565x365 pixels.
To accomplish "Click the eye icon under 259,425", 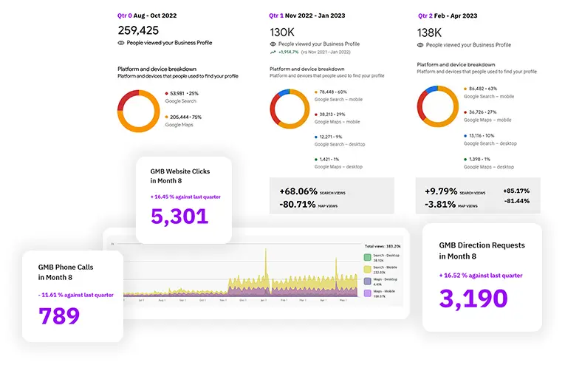I will pos(121,43).
